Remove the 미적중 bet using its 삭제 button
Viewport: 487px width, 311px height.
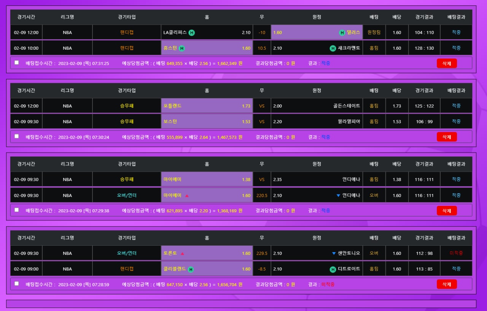click(447, 284)
